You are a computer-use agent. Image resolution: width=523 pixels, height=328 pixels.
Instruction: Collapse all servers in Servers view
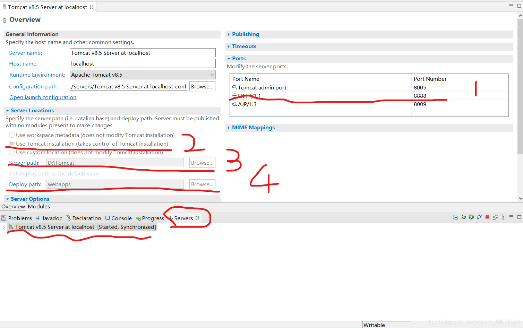(455, 217)
